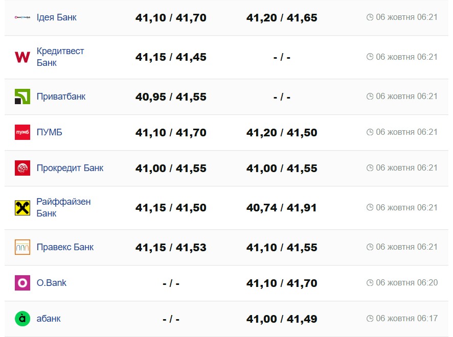Click the Ідея Банк logo icon

click(x=22, y=17)
